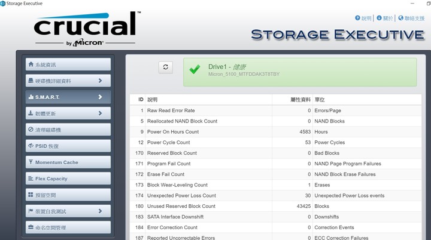The height and width of the screenshot is (240, 431).
Task: Click the 4583 hours value
Action: pos(305,132)
